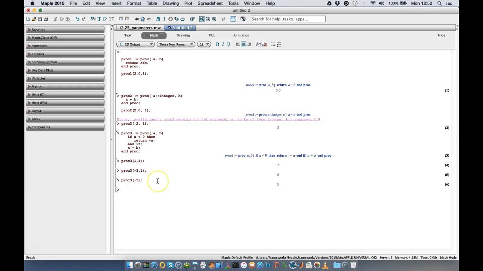Zoom out using magnifier minus icon

pos(214,19)
